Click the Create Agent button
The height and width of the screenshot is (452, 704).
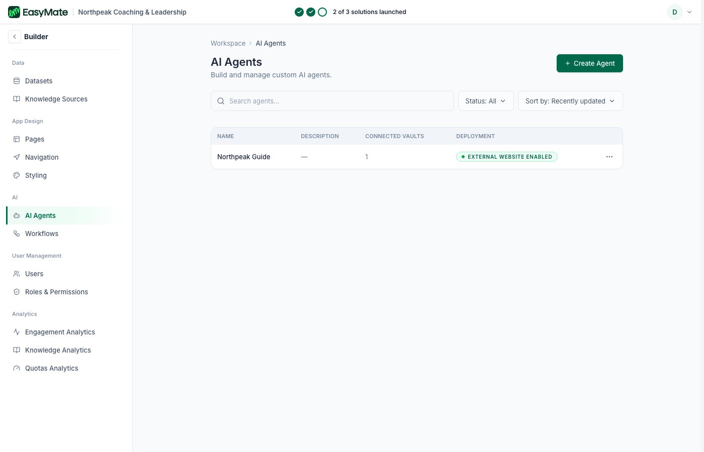coord(590,63)
